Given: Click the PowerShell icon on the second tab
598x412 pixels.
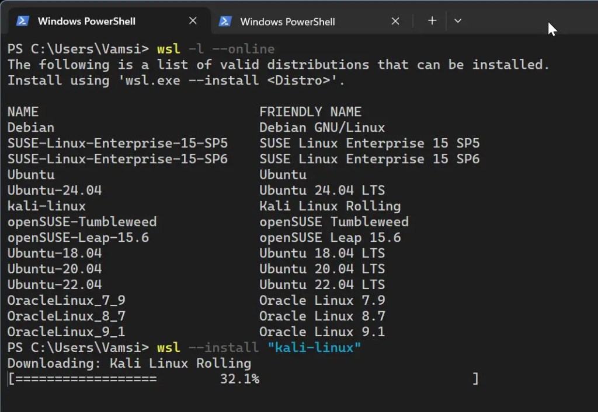Looking at the screenshot, I should click(x=225, y=21).
